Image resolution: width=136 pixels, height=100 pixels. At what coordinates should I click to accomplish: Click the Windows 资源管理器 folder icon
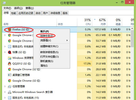(x=10, y=58)
